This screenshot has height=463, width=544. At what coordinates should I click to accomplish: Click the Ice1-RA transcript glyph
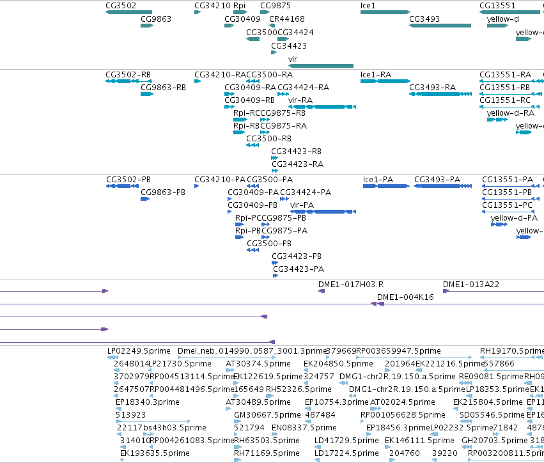[385, 81]
